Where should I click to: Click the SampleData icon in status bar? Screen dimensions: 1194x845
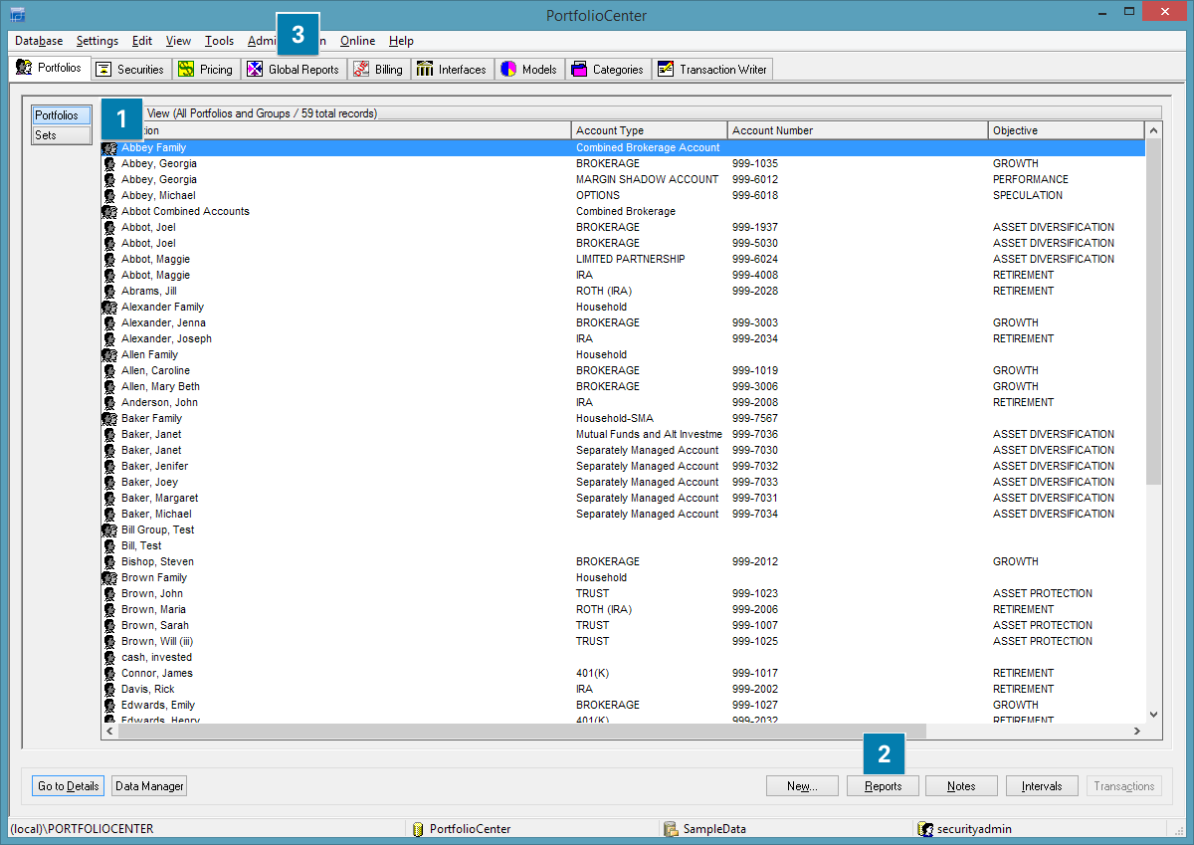coord(672,828)
